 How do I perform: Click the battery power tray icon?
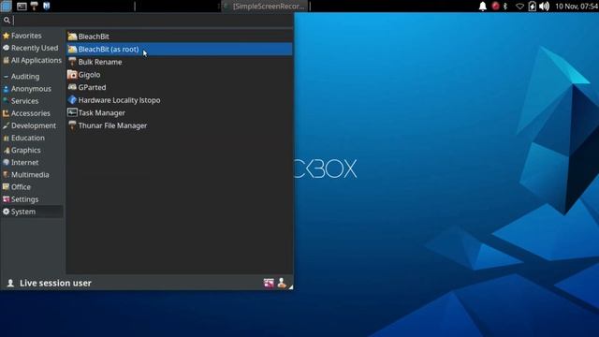[533, 7]
